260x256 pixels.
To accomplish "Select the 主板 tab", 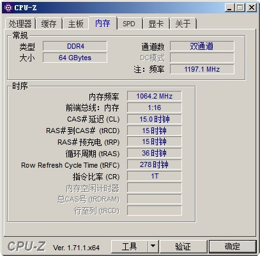I will pyautogui.click(x=75, y=24).
